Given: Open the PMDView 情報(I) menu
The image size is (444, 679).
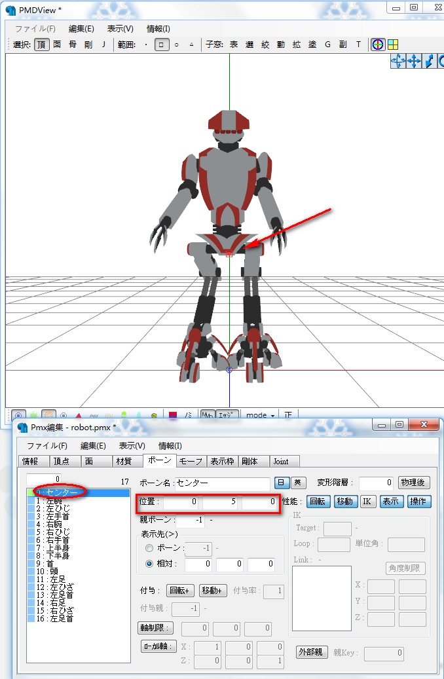Looking at the screenshot, I should [158, 29].
